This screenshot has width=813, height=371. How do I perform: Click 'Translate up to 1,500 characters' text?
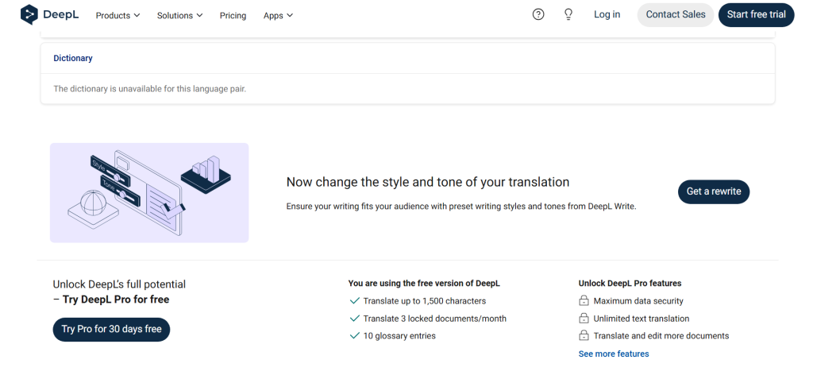coord(425,301)
